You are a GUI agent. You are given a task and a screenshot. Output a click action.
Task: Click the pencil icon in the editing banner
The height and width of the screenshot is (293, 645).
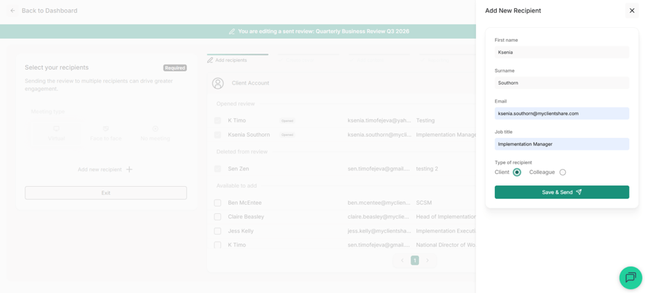click(232, 31)
